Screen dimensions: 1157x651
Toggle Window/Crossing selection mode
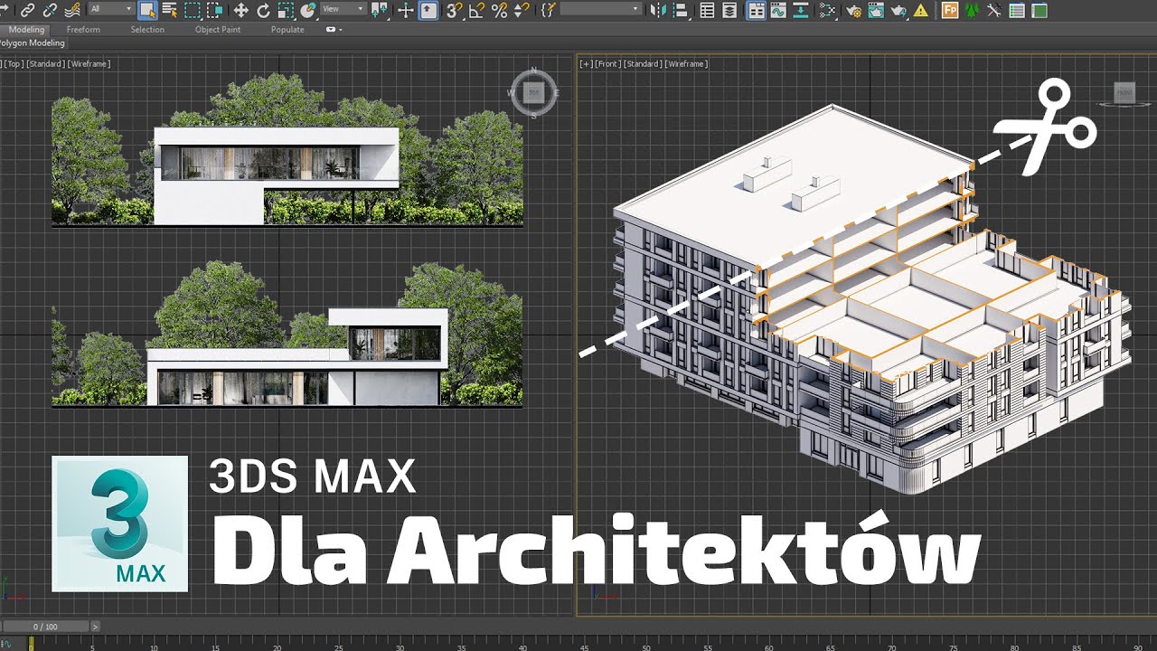pyautogui.click(x=214, y=10)
